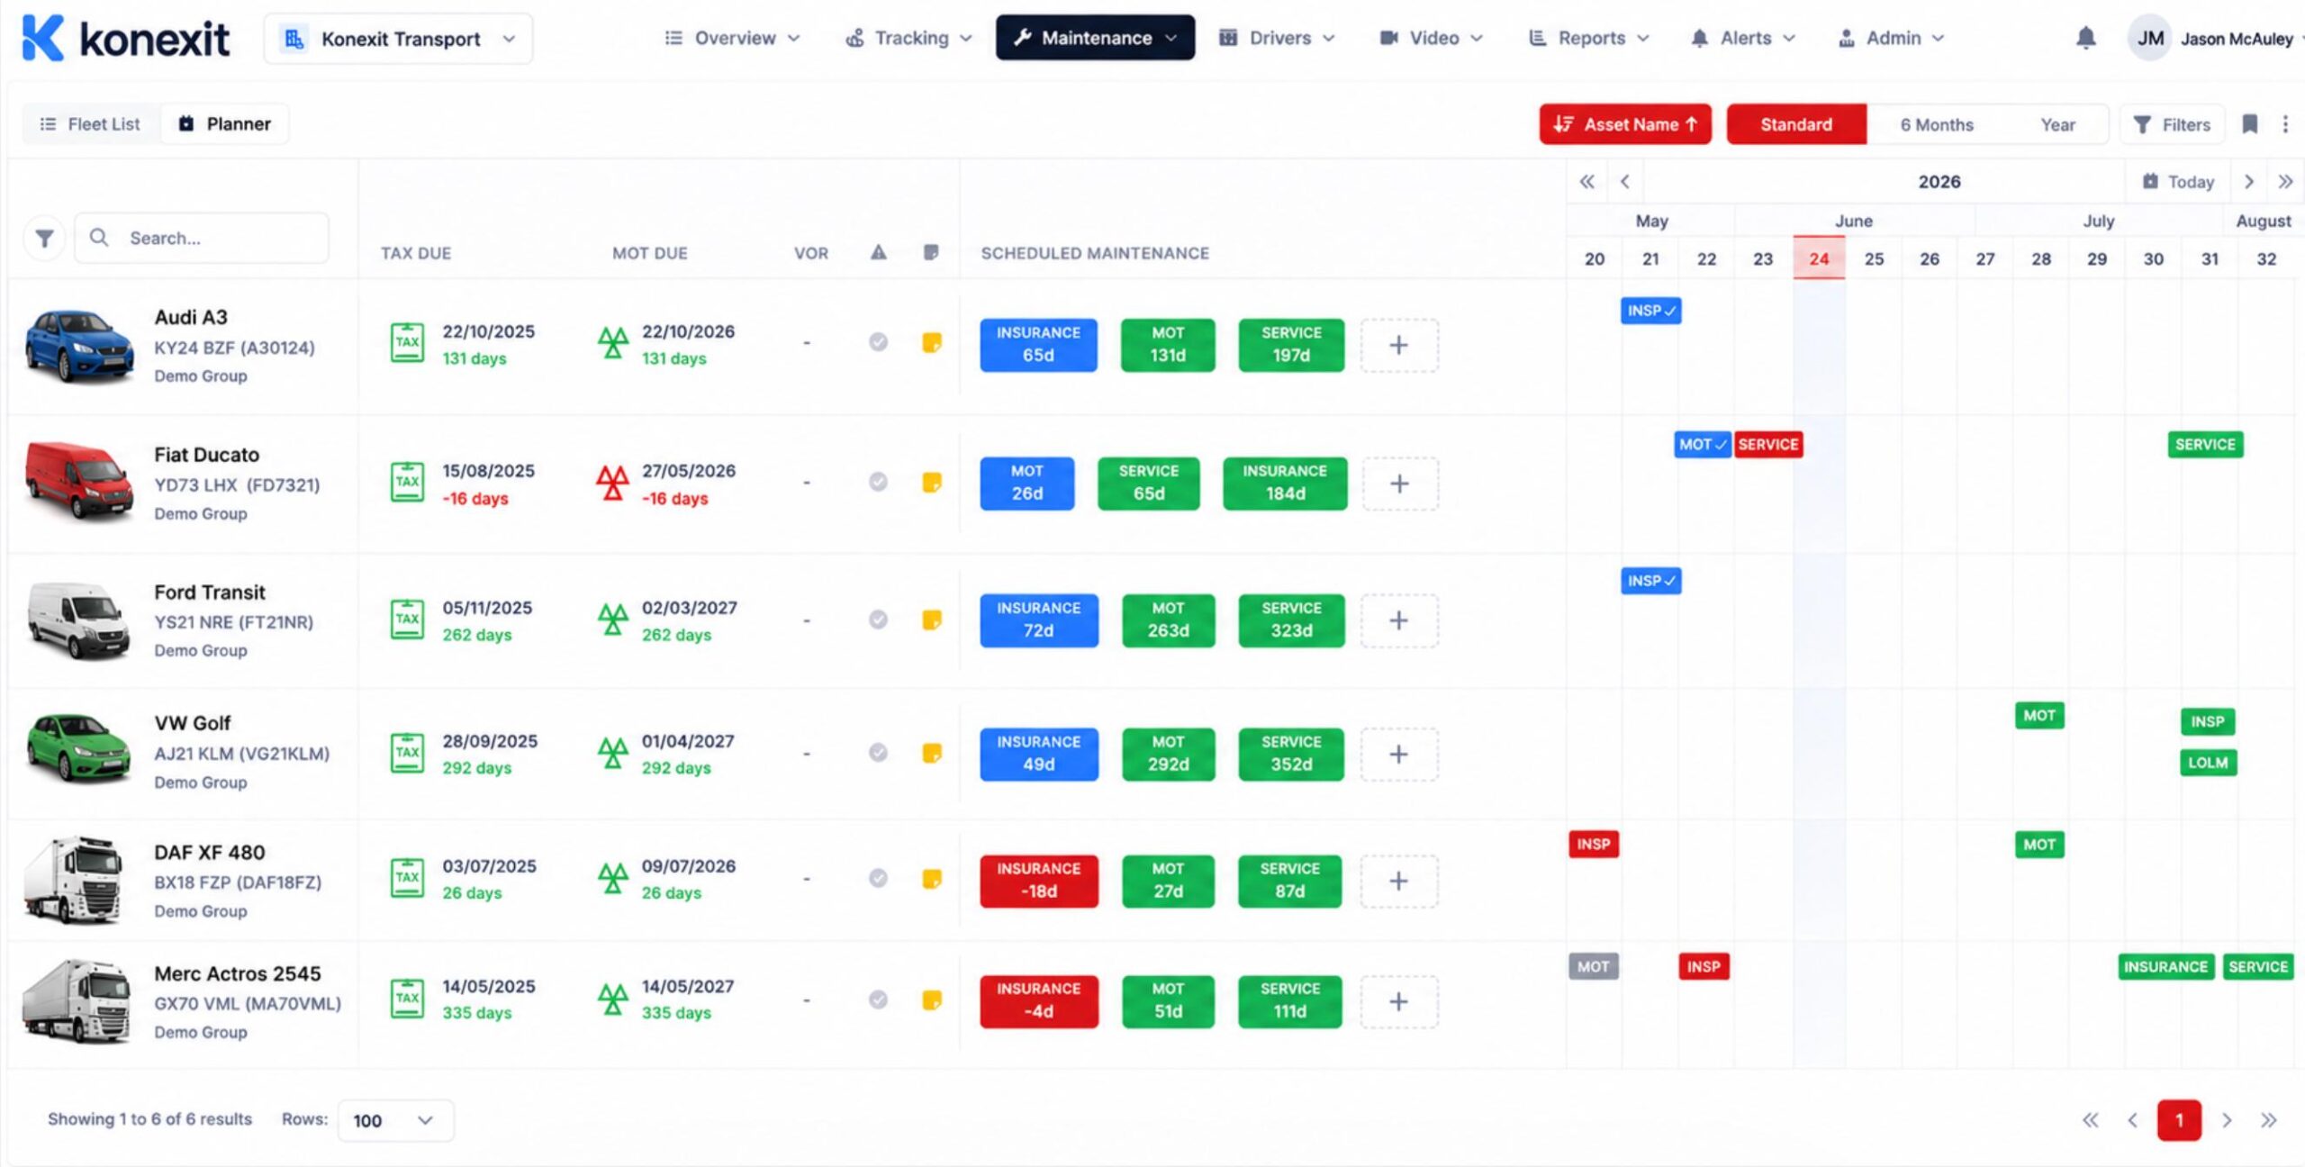Click the Audi A3 tax disc icon
Viewport: 2305px width, 1167px height.
click(x=407, y=343)
